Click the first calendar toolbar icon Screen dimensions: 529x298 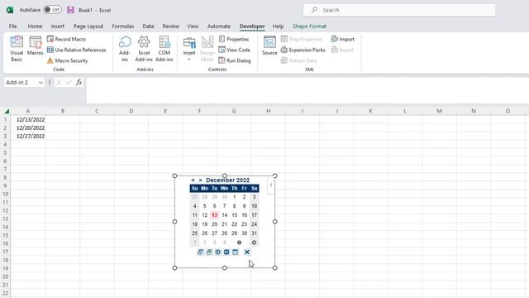200,252
